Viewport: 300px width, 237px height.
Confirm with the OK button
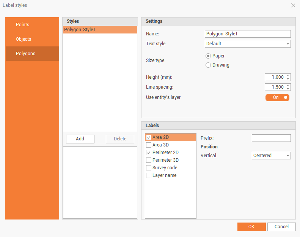pyautogui.click(x=251, y=227)
